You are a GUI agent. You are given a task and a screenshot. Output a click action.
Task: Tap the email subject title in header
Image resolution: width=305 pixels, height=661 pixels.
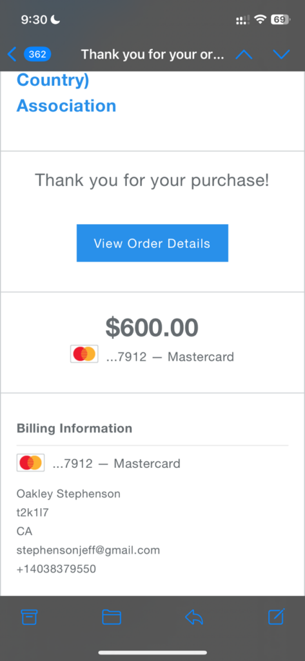pos(152,54)
